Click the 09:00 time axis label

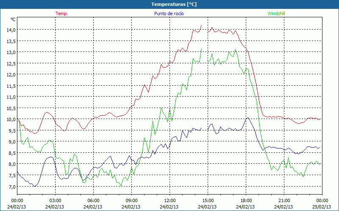(x=131, y=201)
